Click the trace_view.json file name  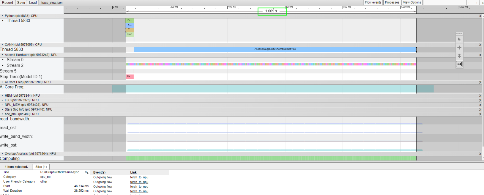click(52, 3)
